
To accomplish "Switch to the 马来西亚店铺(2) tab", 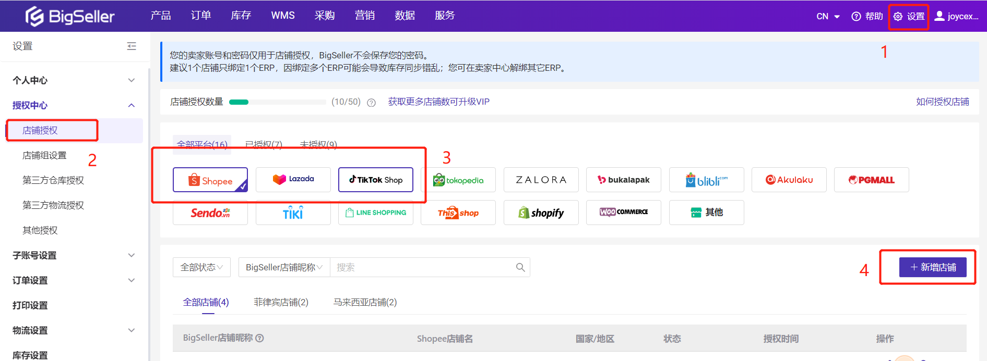I will click(x=365, y=302).
